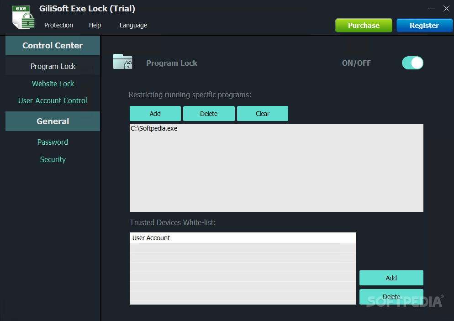Toggle the Program Lock ON/OFF switch
Image resolution: width=454 pixels, height=321 pixels.
coord(412,63)
